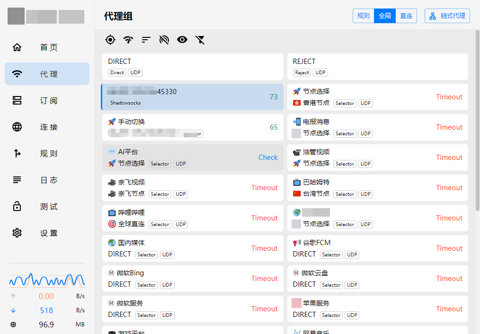The height and width of the screenshot is (334, 480).
Task: Change proxy sorting with the sort icon
Action: pyautogui.click(x=146, y=40)
